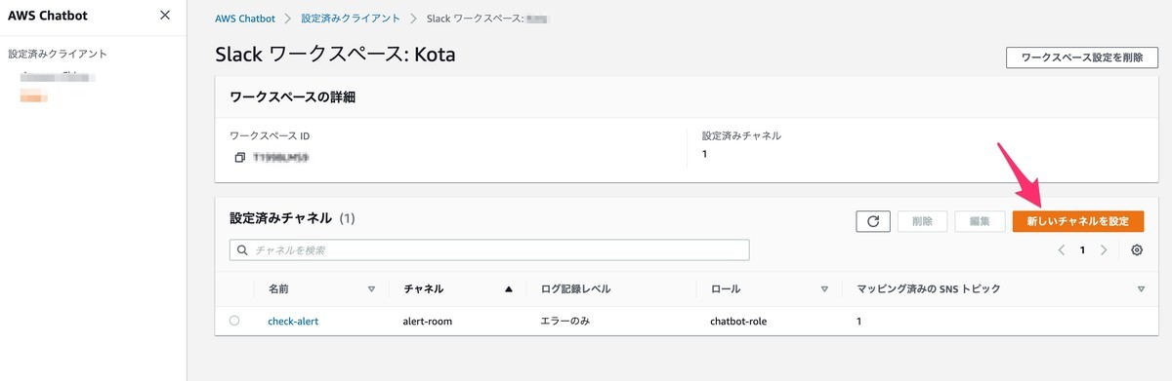Sort by 名前 column arrow

point(371,289)
